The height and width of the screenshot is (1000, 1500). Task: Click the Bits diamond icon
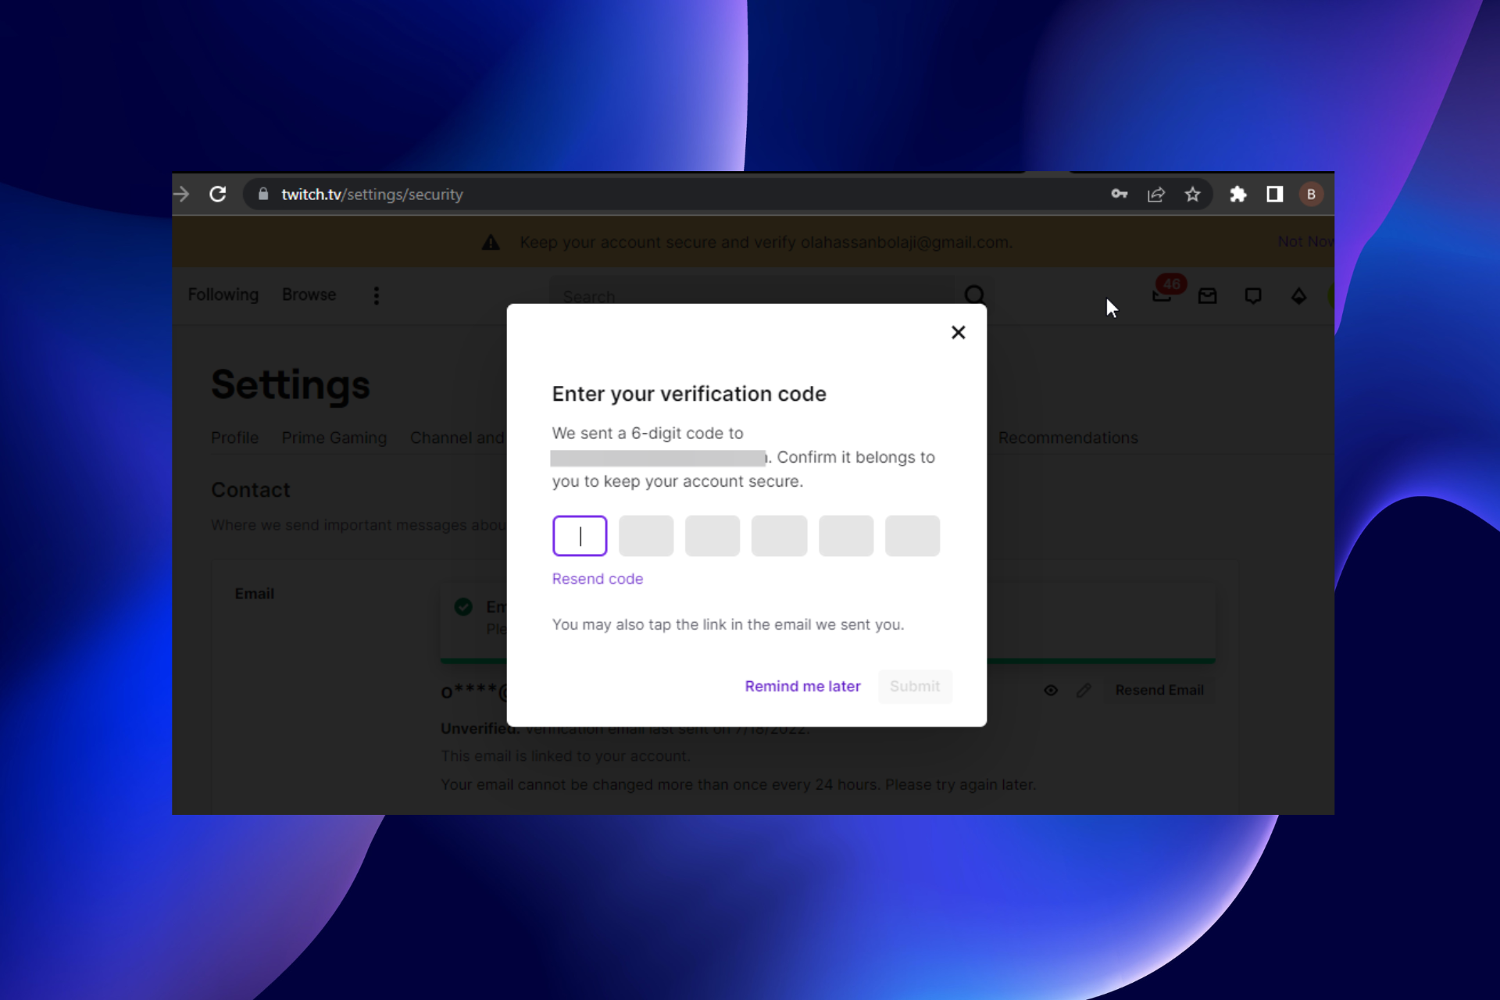[x=1298, y=296]
